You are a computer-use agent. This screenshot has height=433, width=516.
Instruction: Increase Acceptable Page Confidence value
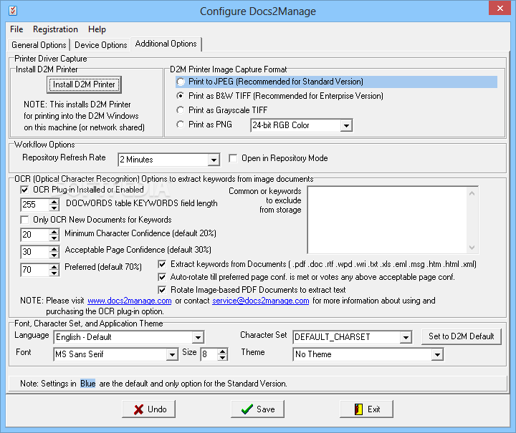(x=54, y=248)
